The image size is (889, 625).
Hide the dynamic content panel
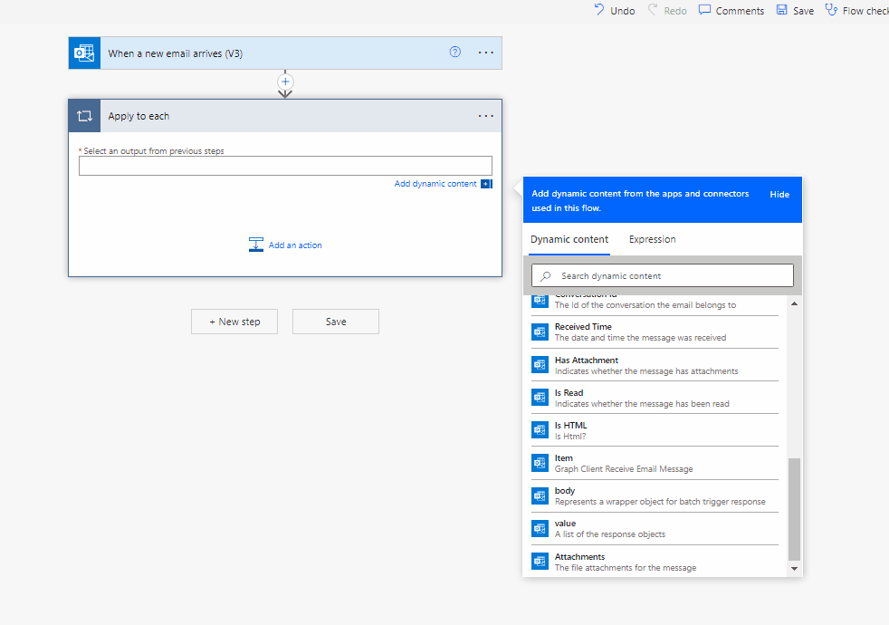pyautogui.click(x=779, y=195)
